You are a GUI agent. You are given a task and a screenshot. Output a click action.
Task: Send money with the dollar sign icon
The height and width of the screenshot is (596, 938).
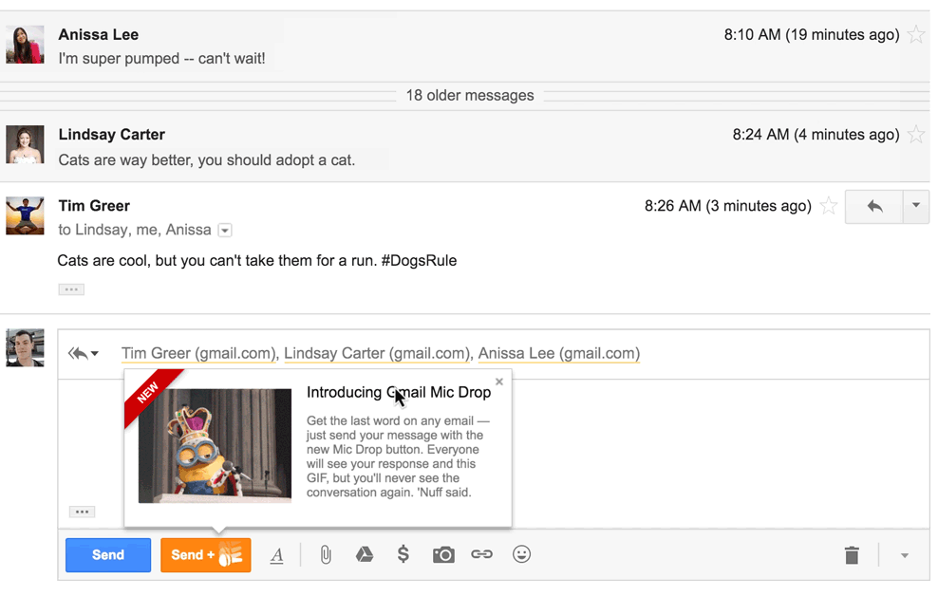(403, 555)
